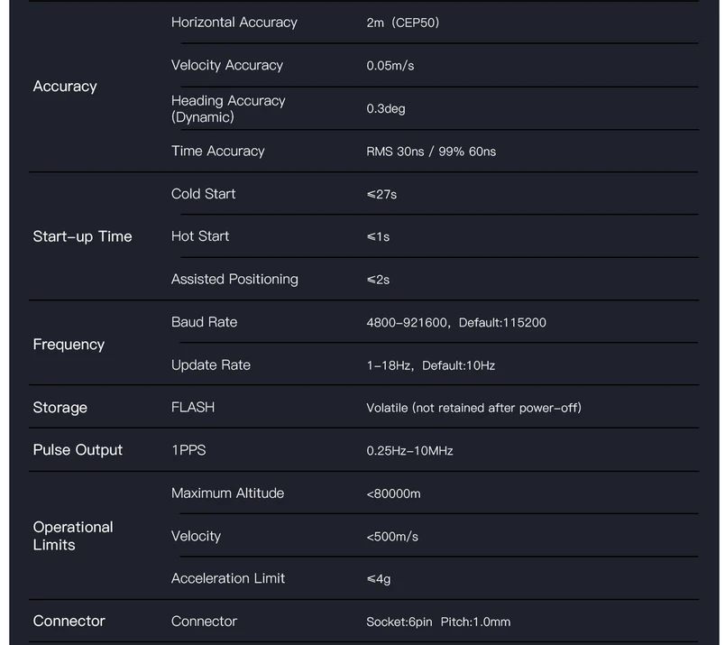Screen dimensions: 725x645
Task: Select the 1PPS pulse output label
Action: tap(188, 450)
